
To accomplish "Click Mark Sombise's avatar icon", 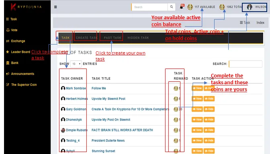I will [x=63, y=88].
